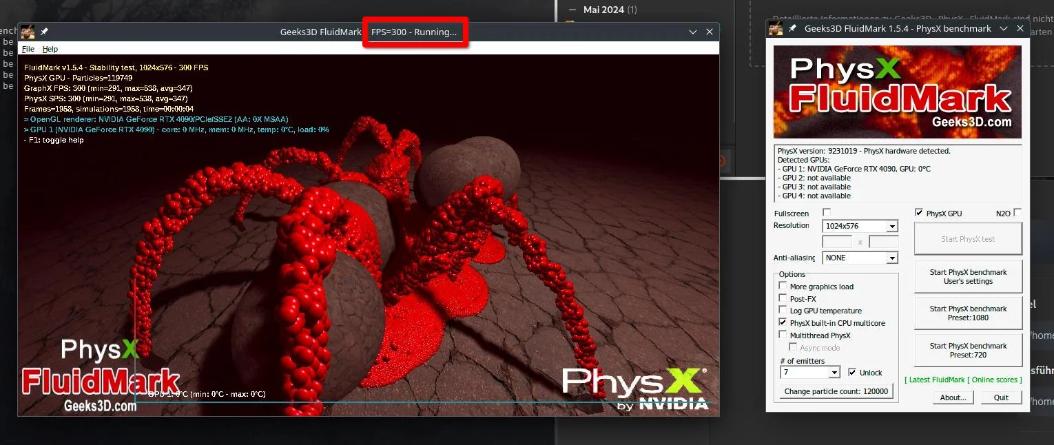Click the app icon in the render window title bar
1054x445 pixels.
click(x=27, y=32)
